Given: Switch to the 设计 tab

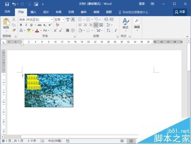Looking at the screenshot, I should point(46,12).
